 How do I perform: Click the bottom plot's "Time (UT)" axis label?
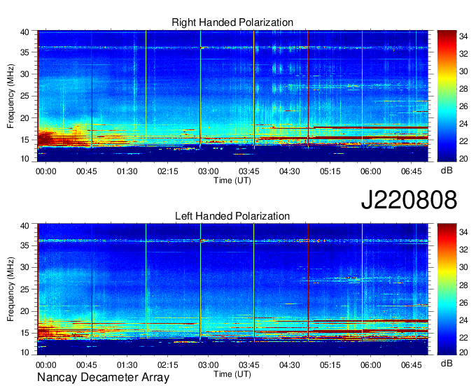click(x=232, y=374)
